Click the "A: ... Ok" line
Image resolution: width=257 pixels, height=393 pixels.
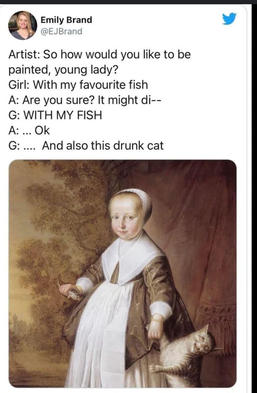pos(29,131)
